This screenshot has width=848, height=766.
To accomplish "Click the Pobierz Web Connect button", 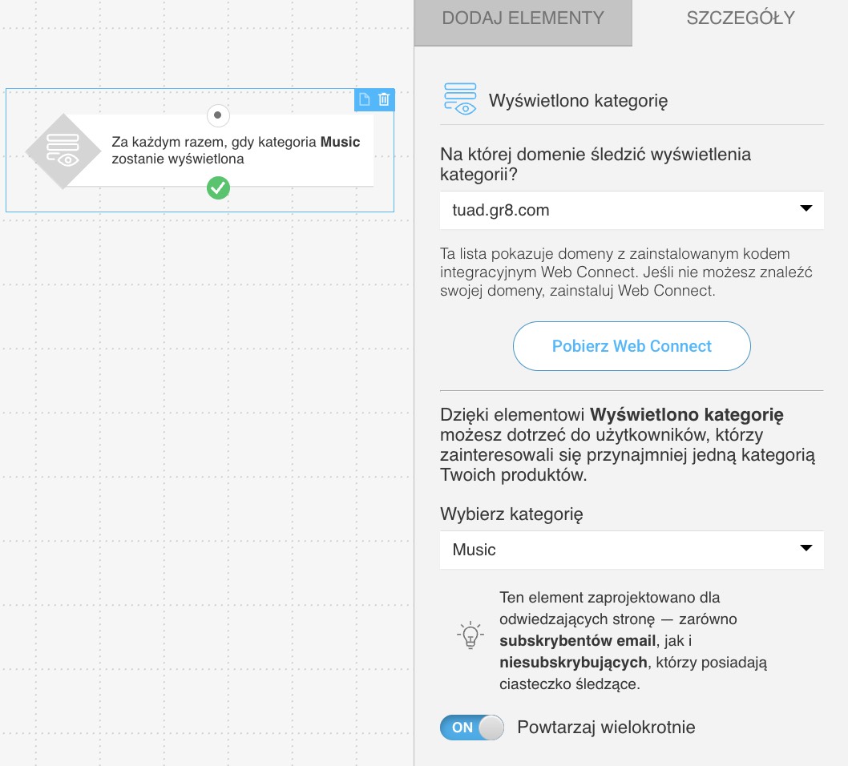I will [632, 346].
